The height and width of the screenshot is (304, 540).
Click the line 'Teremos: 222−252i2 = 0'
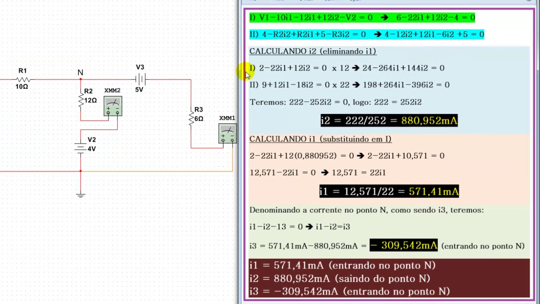click(299, 102)
